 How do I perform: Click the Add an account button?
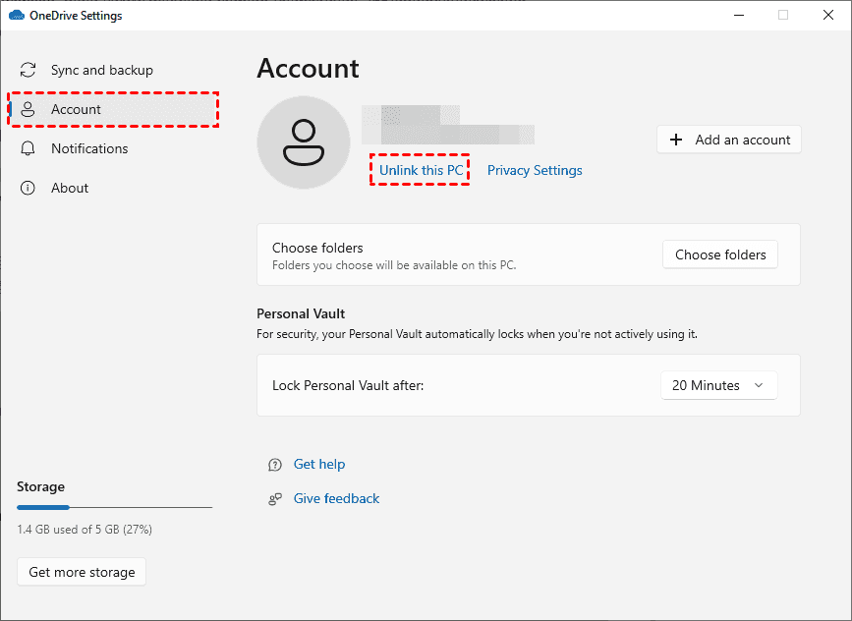728,140
